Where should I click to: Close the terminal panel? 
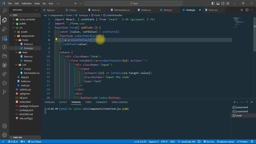pyautogui.click(x=252, y=102)
